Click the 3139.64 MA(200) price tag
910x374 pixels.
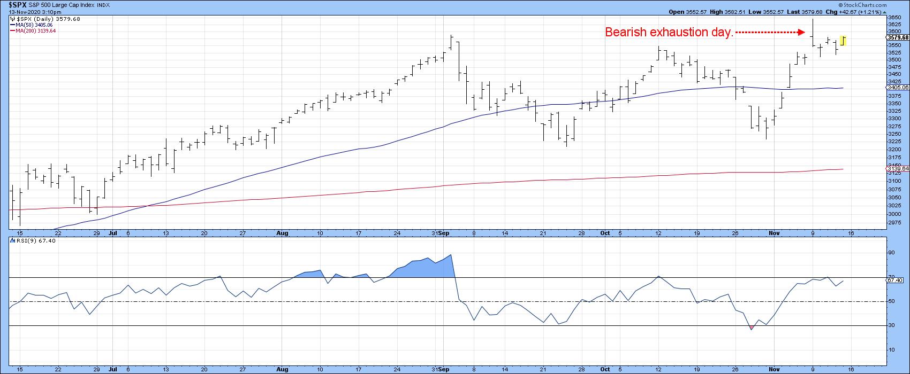897,169
